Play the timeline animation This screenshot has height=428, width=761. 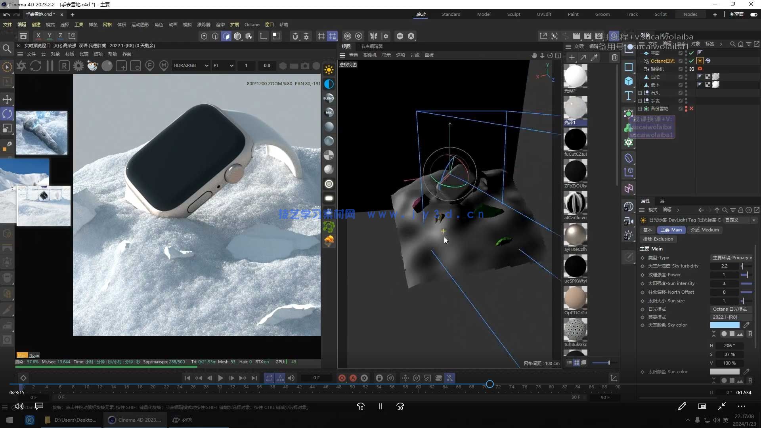point(221,378)
